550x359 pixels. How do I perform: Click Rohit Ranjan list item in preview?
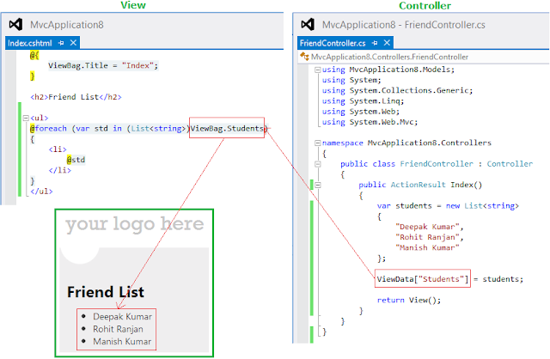118,329
